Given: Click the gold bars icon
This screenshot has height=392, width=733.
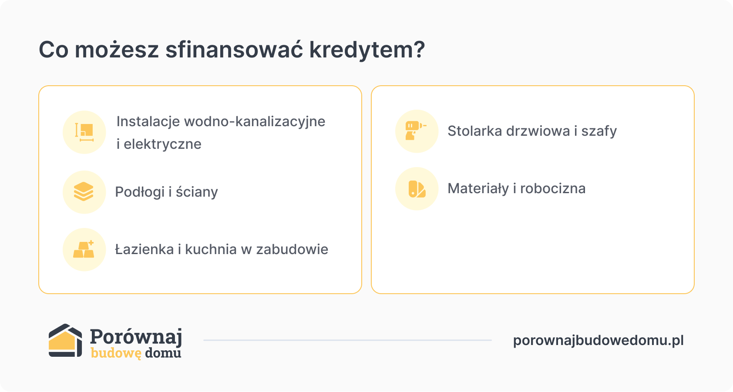Looking at the screenshot, I should [x=84, y=249].
